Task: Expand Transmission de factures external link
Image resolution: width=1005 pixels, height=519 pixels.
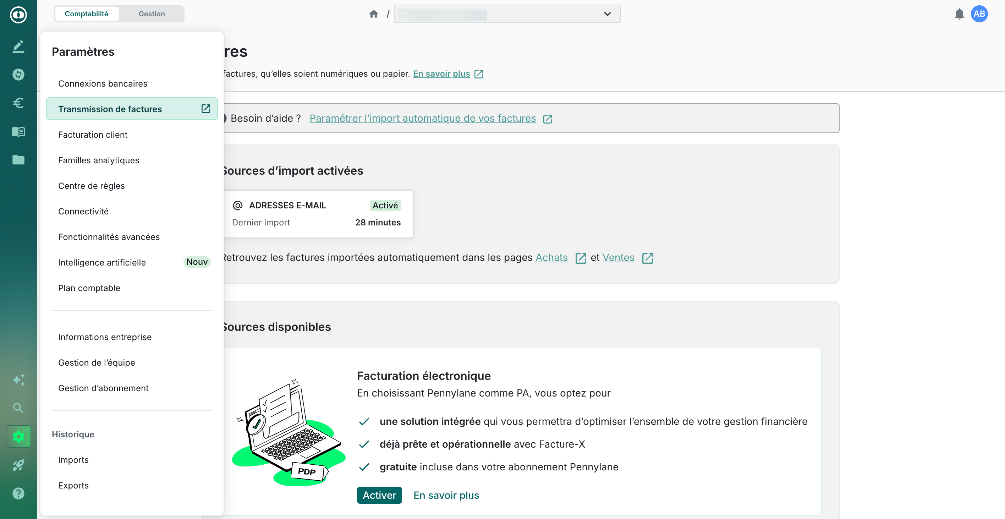Action: click(205, 109)
